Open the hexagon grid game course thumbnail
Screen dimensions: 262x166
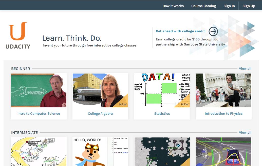(162, 151)
